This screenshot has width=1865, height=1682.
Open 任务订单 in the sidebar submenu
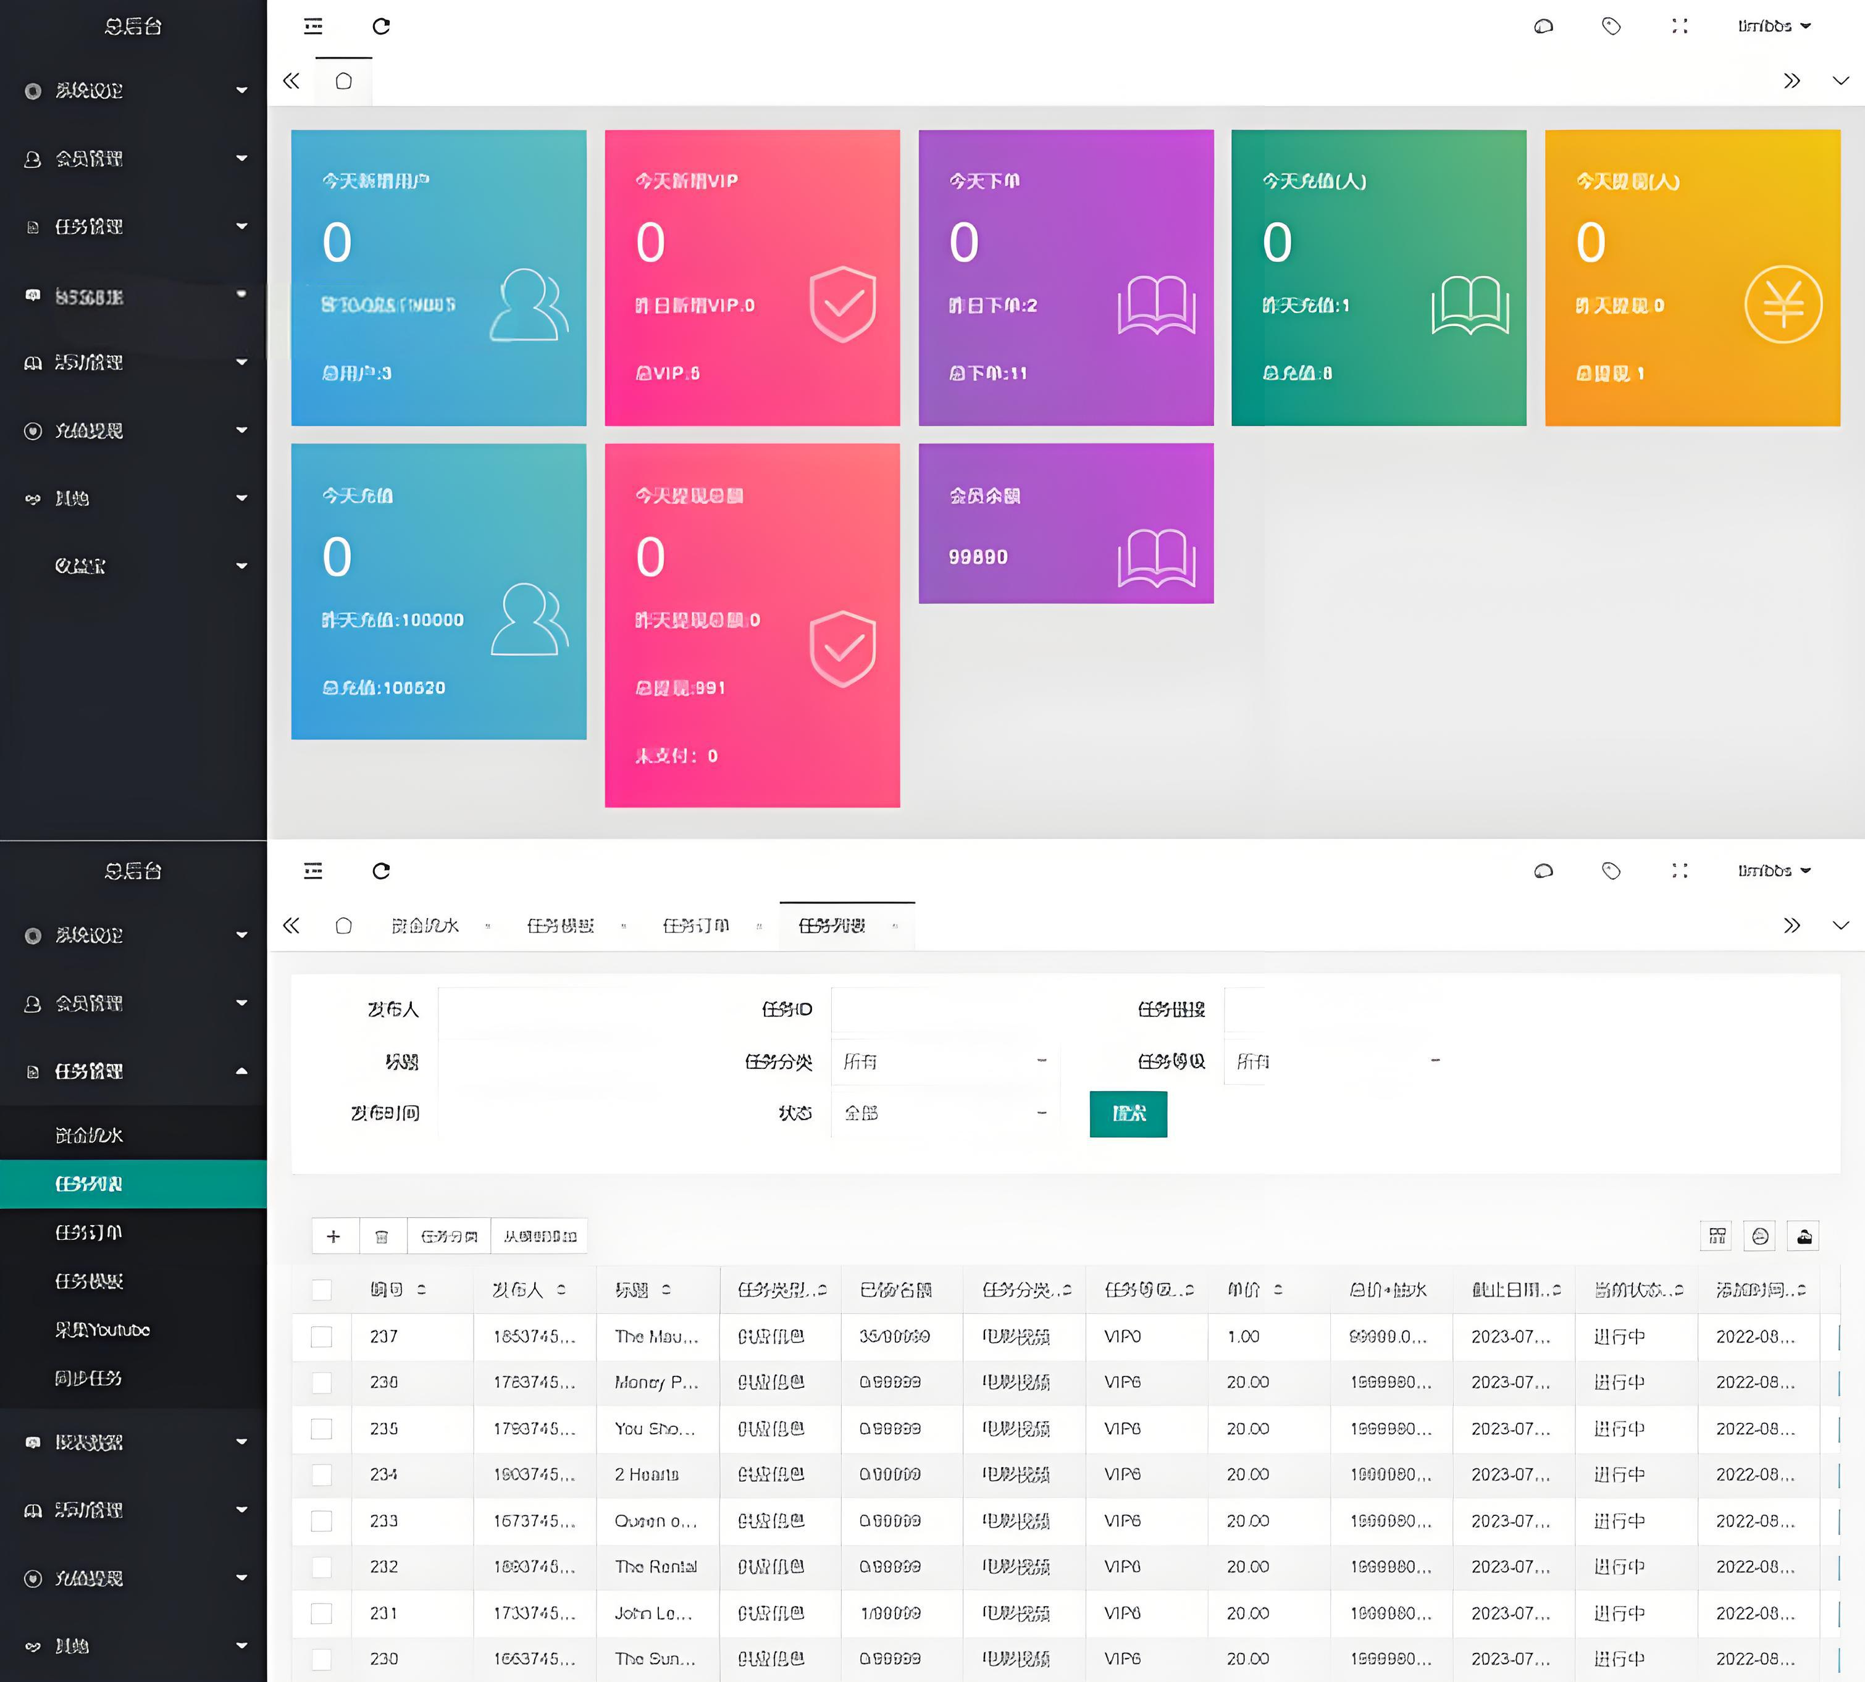(134, 1233)
